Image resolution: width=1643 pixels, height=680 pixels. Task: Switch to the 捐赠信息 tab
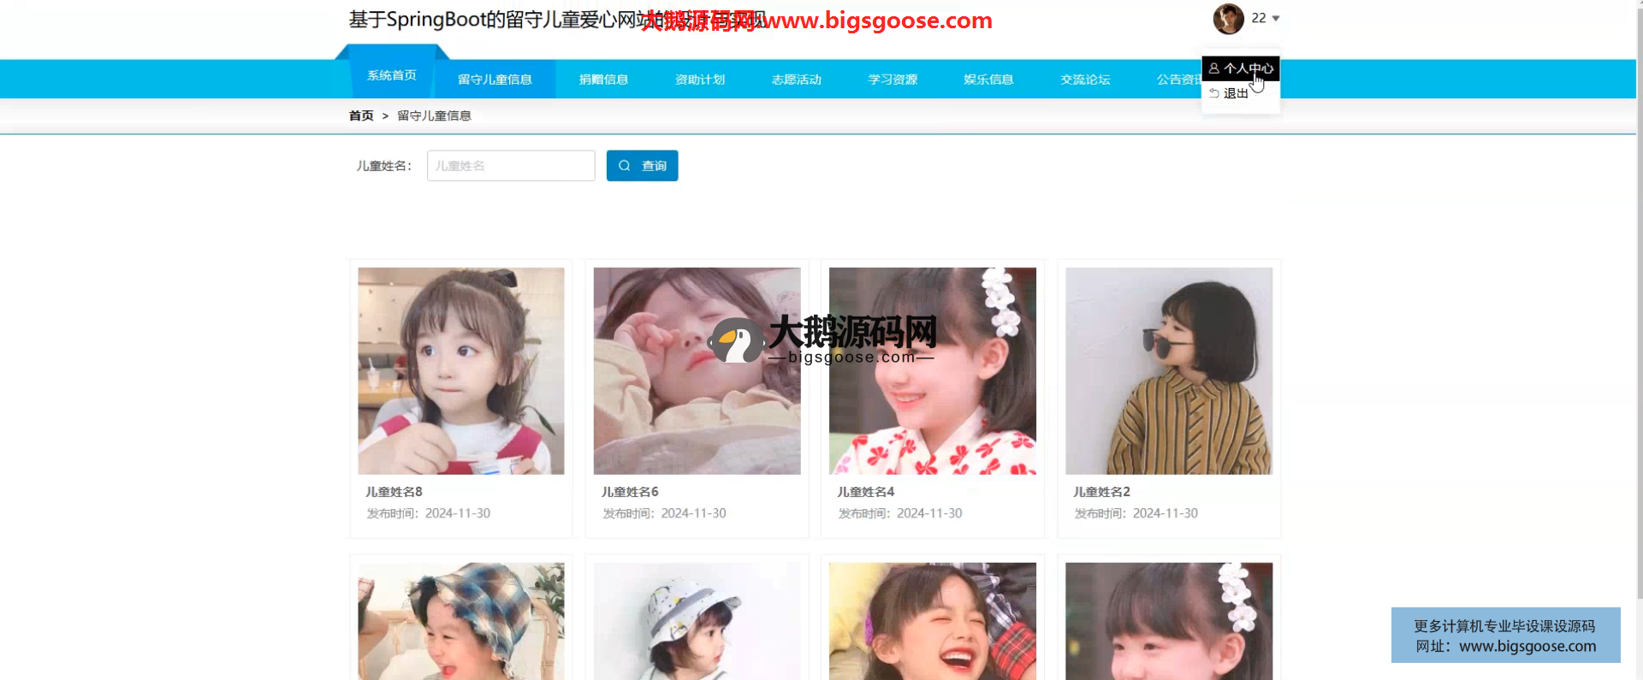[603, 80]
